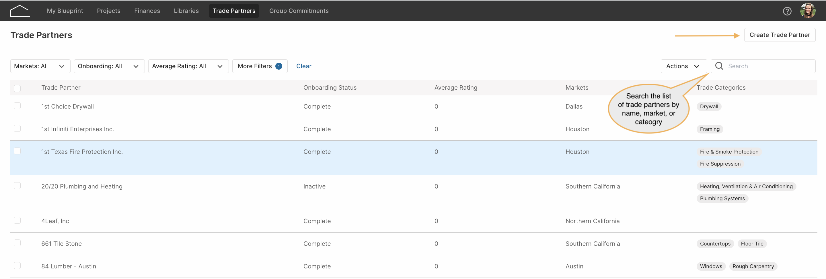Click the house logo icon

coord(20,11)
